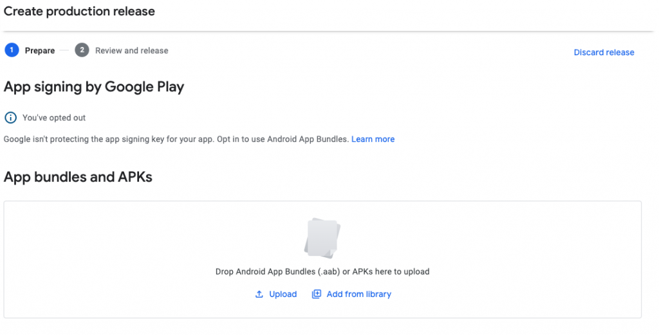This screenshot has width=659, height=335.
Task: Click the connector line between the steps
Action: coord(64,50)
